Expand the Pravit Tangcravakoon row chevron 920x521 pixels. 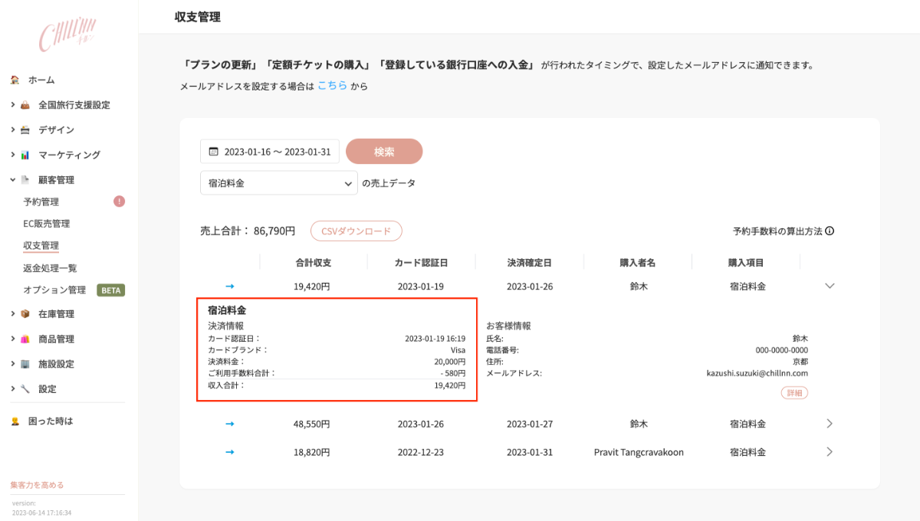point(829,452)
